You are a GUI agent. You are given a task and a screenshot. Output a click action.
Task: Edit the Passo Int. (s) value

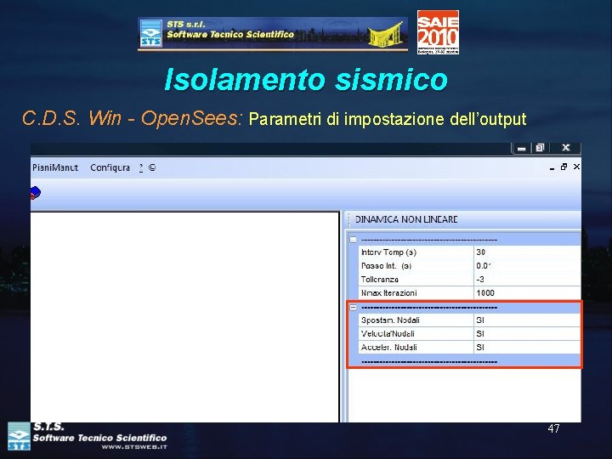click(527, 266)
